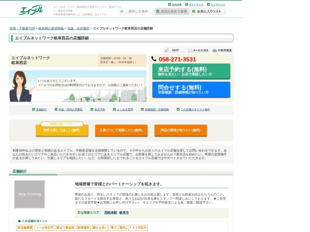Viewport: 310px width, 232px height.
Task: Click orange 周辺の環境が知りたい(無料) button
Action: 180,130
